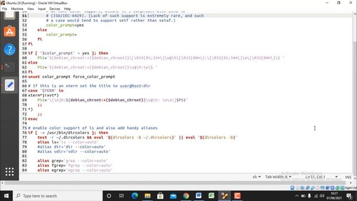357x201 pixels.
Task: Open the Ln 51, Col 1 dropdown
Action: [321, 177]
